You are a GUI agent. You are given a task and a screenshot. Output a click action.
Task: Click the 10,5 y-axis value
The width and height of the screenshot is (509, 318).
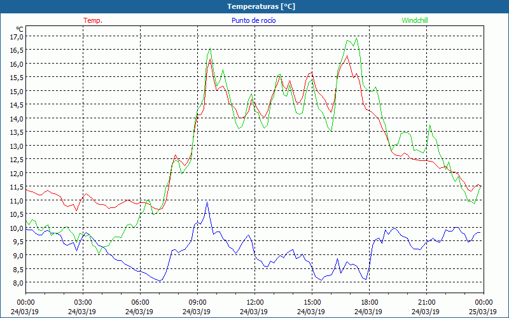[x=17, y=214]
